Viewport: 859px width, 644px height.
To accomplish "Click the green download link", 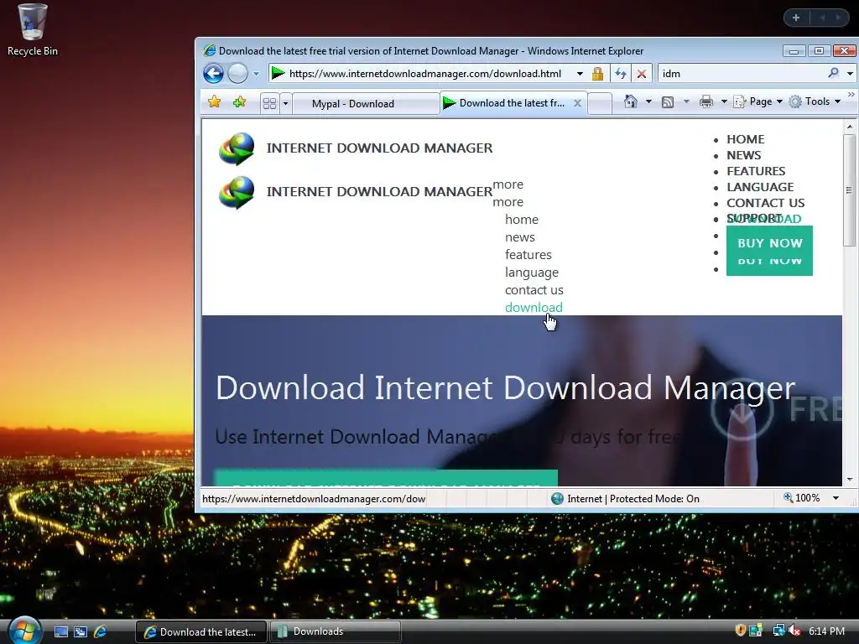I will click(534, 307).
